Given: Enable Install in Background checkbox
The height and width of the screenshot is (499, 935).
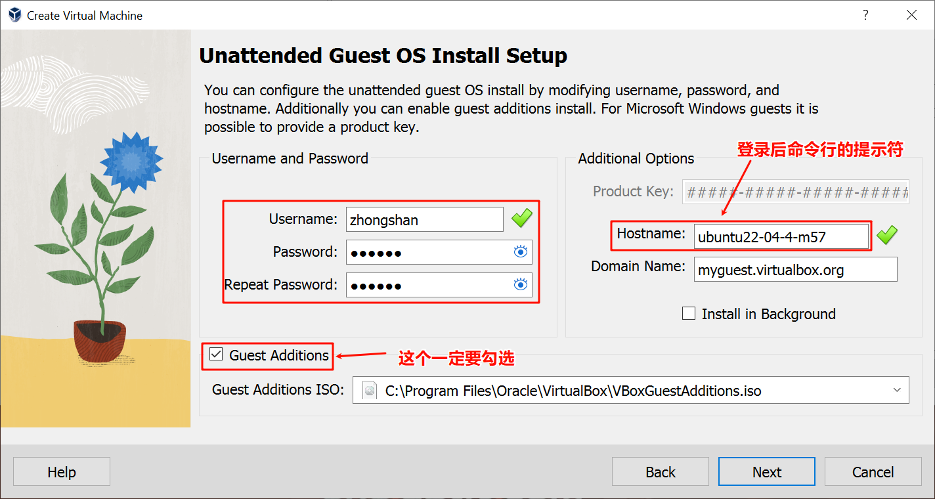Looking at the screenshot, I should coord(689,314).
